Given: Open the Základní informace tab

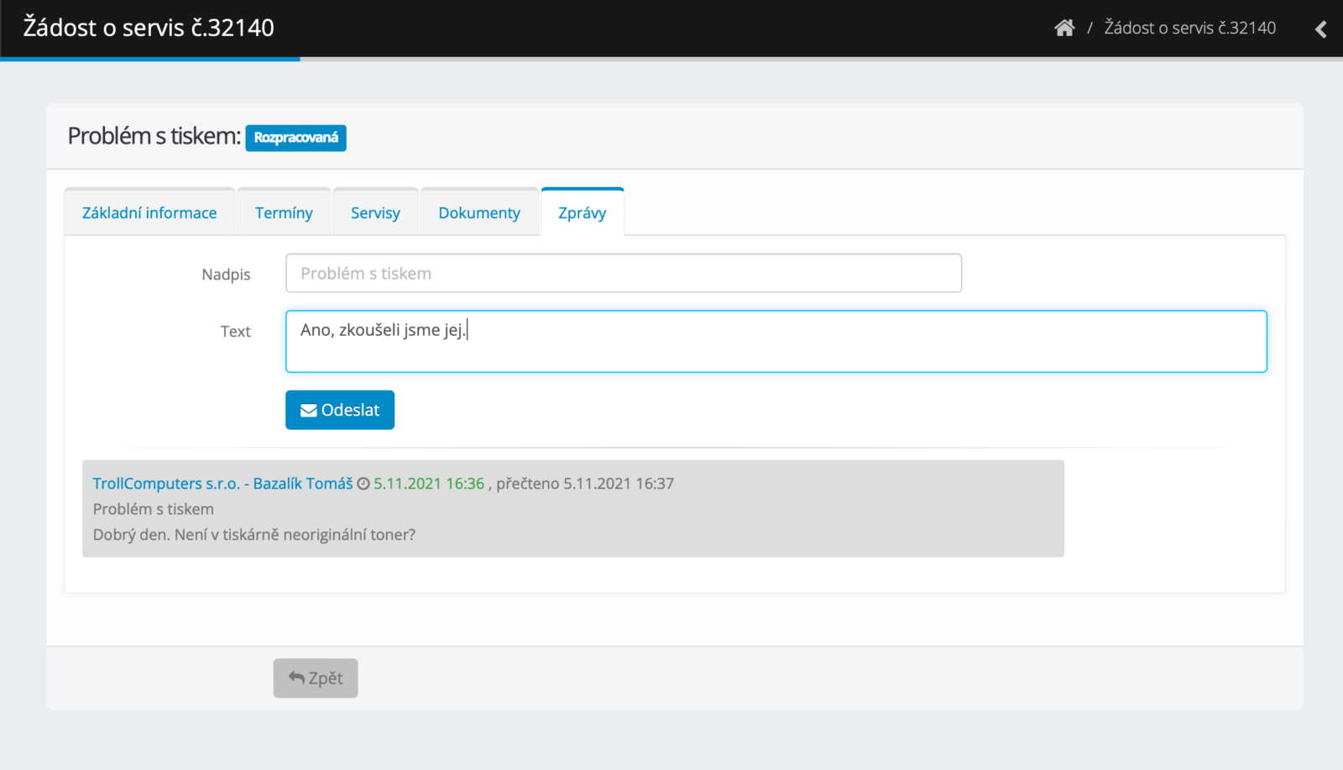Looking at the screenshot, I should click(x=149, y=212).
